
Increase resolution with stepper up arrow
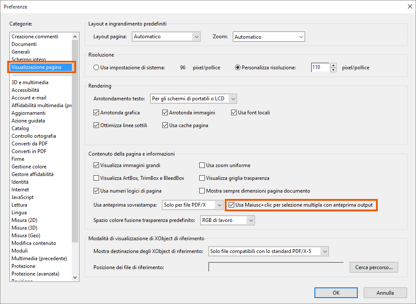click(333, 65)
